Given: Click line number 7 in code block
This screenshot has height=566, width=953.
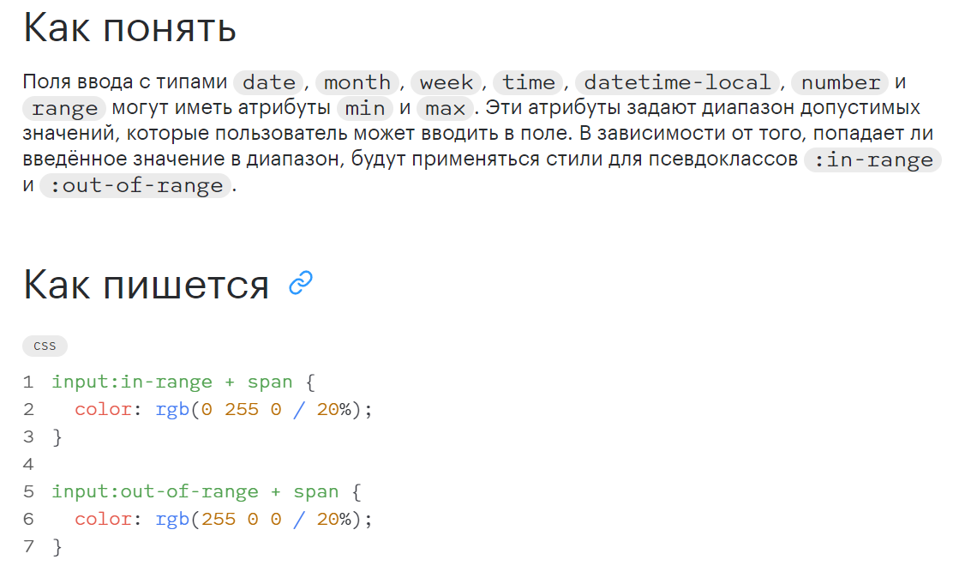Looking at the screenshot, I should click(x=28, y=546).
